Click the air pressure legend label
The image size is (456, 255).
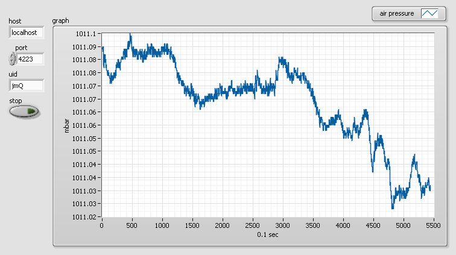(x=397, y=13)
